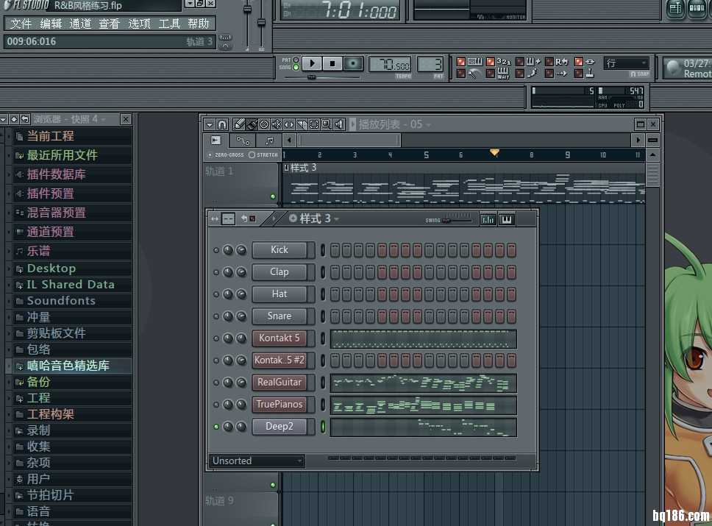Enable the Stretch option in playlist

coord(252,155)
